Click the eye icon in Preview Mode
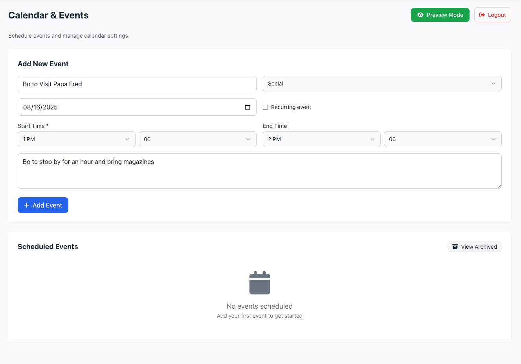This screenshot has height=364, width=521. [x=420, y=15]
